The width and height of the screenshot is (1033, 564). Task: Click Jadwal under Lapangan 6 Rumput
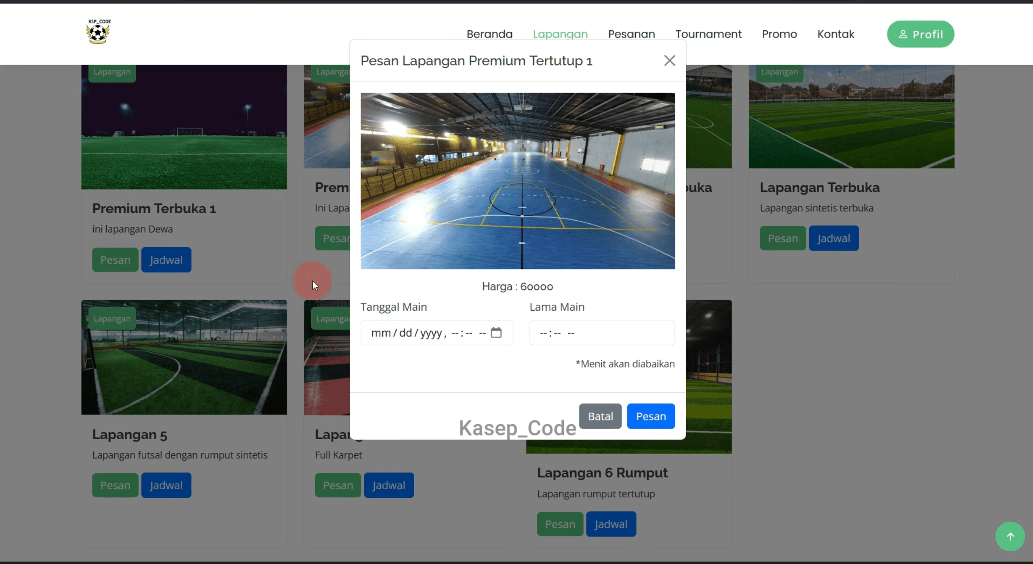pyautogui.click(x=611, y=524)
